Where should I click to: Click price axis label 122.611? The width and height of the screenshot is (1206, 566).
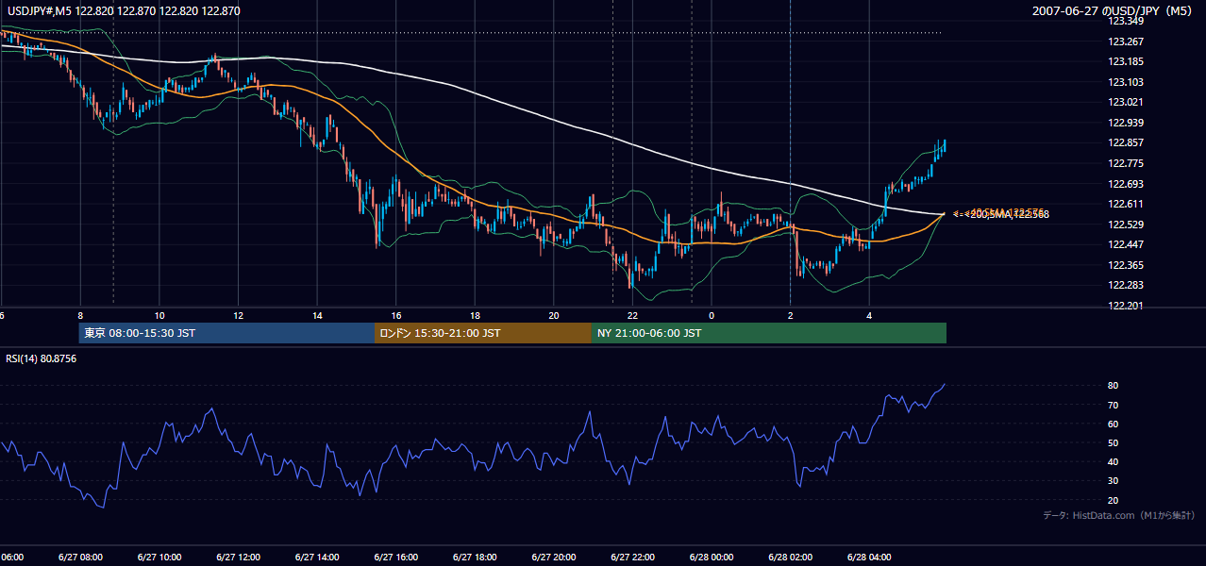point(1126,204)
